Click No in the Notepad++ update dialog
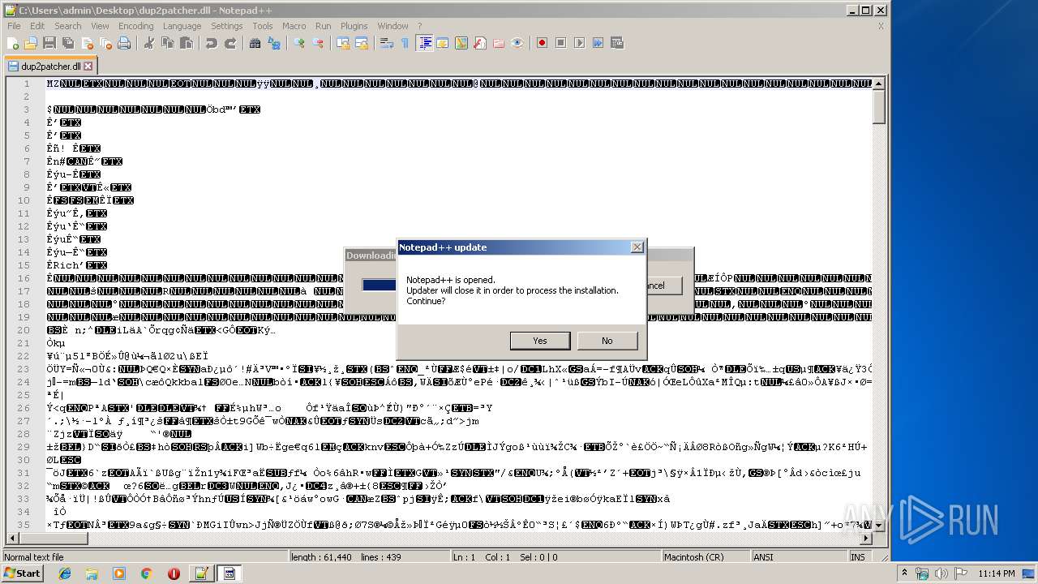Viewport: 1038px width, 584px height. click(x=607, y=341)
